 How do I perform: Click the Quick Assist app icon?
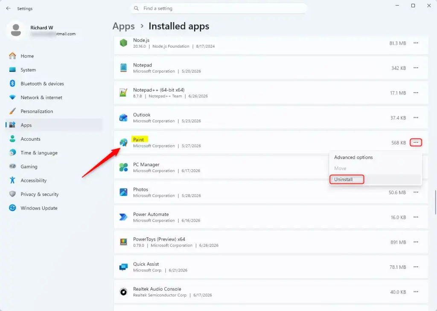123,267
